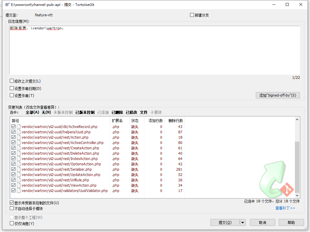Sort by 路径 column header

pos(60,121)
